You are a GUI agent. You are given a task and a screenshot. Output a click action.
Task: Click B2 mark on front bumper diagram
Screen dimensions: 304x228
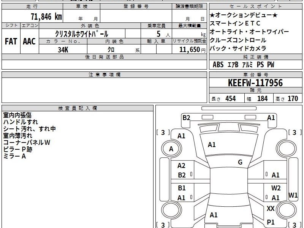click(x=186, y=118)
